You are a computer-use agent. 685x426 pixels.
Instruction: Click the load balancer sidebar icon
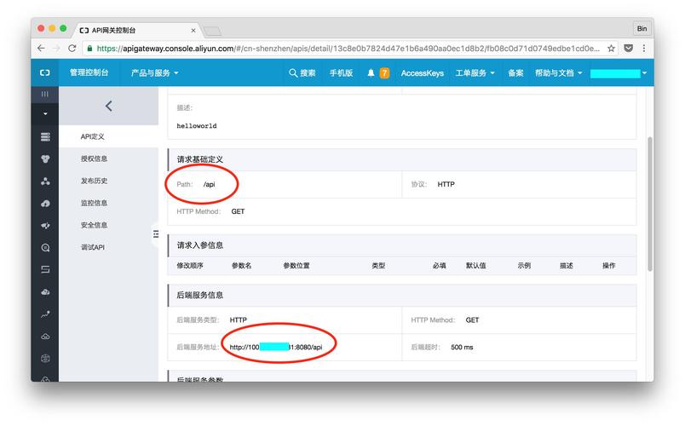click(x=45, y=269)
